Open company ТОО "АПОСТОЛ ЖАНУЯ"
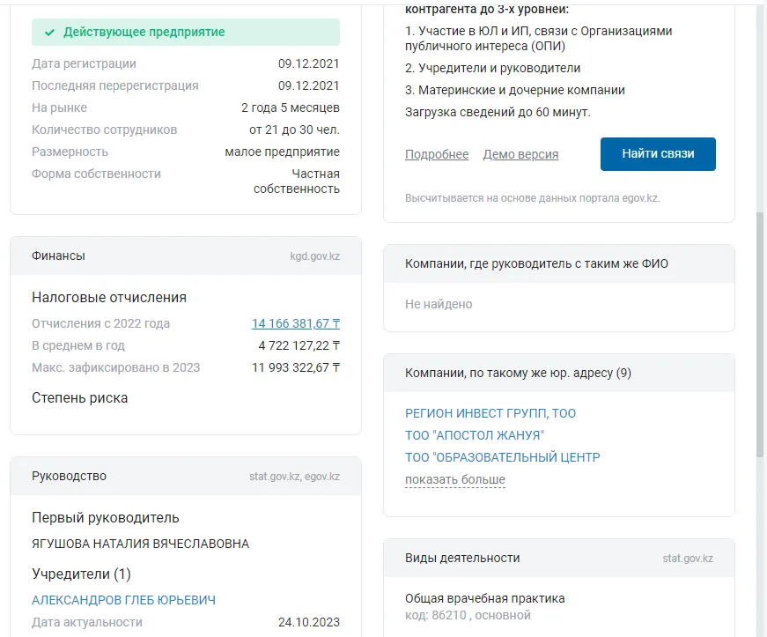Viewport: 767px width, 637px height. pyautogui.click(x=475, y=435)
